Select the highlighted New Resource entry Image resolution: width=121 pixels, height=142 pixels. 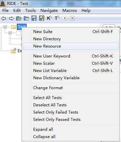[x=71, y=46]
